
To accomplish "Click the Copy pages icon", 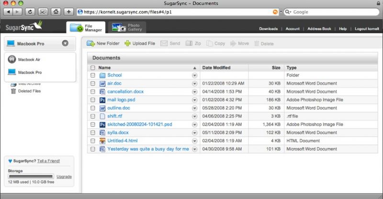I will (x=209, y=43).
